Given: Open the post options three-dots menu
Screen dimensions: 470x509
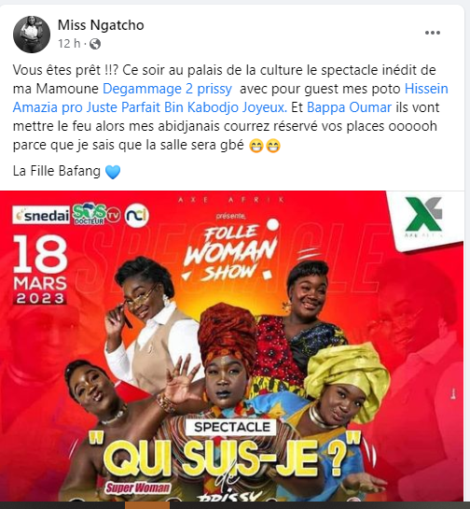Looking at the screenshot, I should pyautogui.click(x=433, y=33).
